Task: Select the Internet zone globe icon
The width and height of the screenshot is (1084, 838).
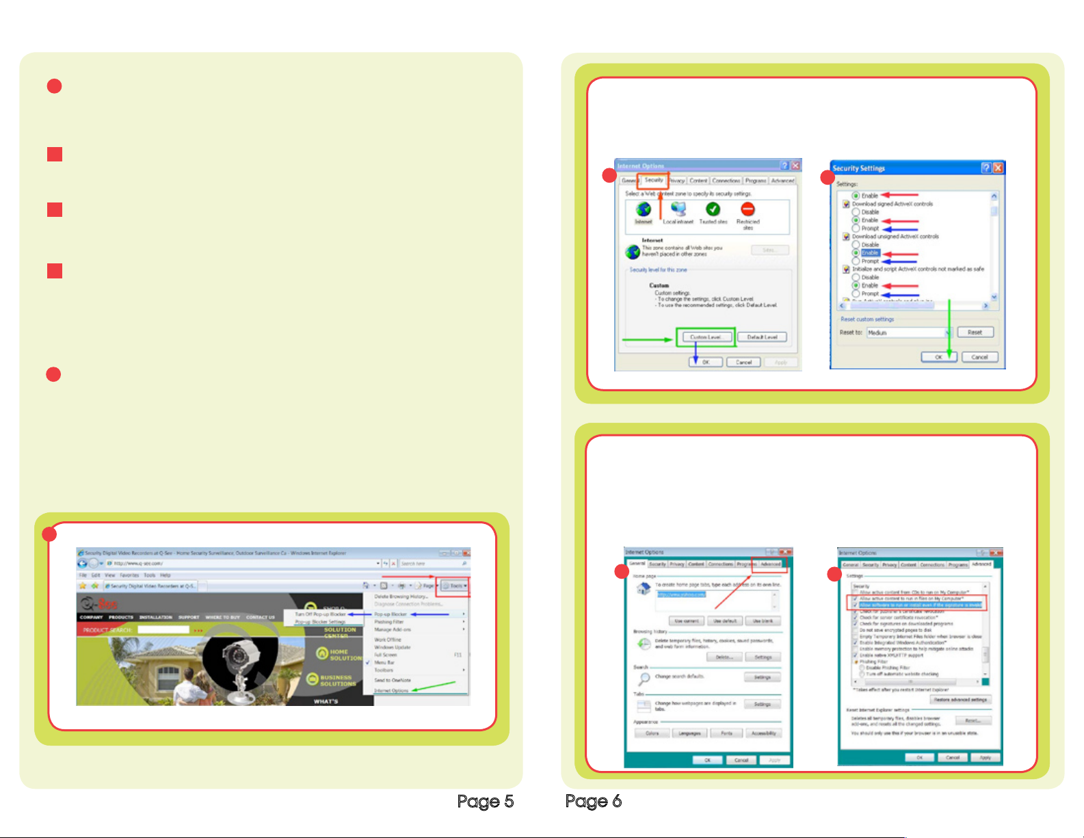Action: tap(644, 209)
